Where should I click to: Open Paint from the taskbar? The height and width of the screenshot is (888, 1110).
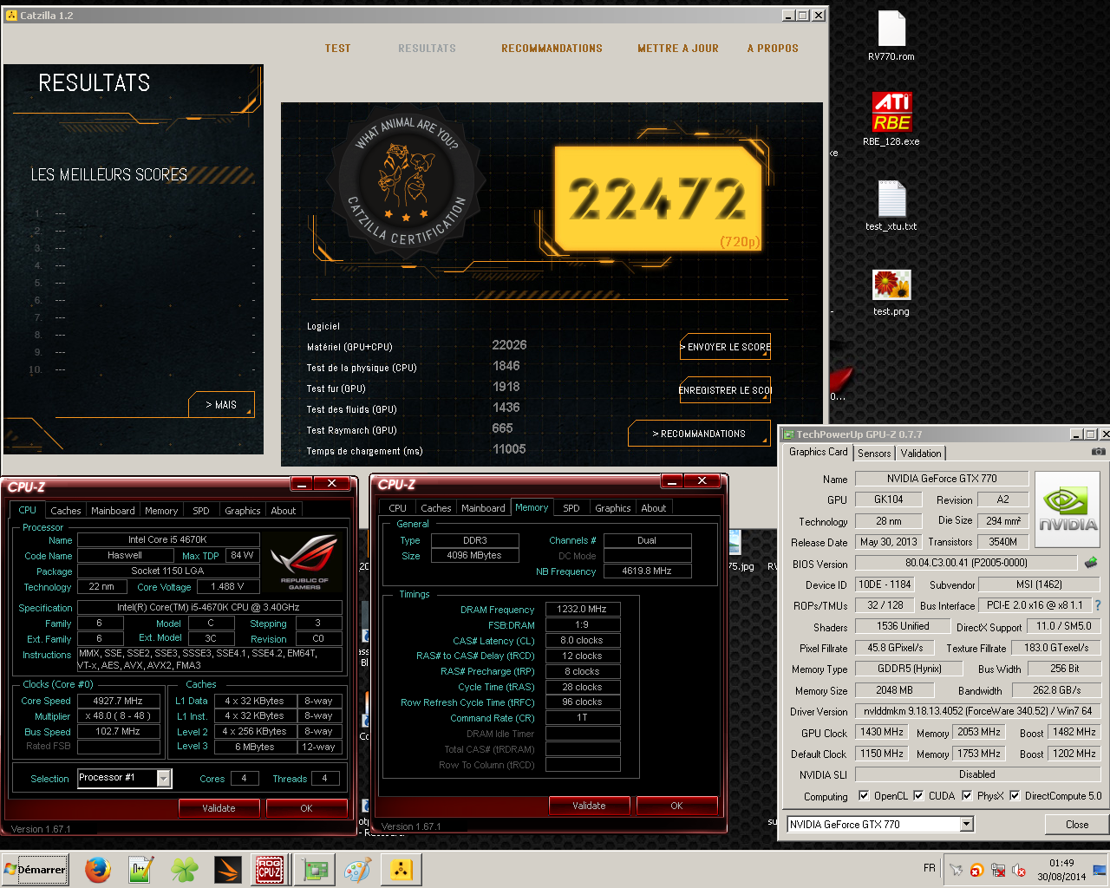[357, 870]
